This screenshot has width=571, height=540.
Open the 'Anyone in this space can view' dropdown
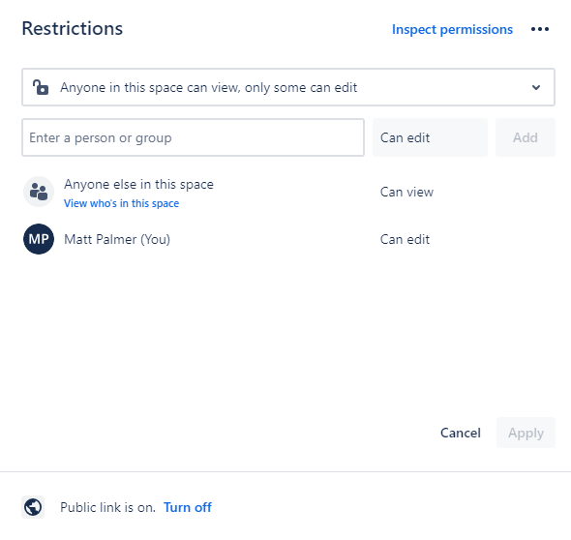coord(288,87)
